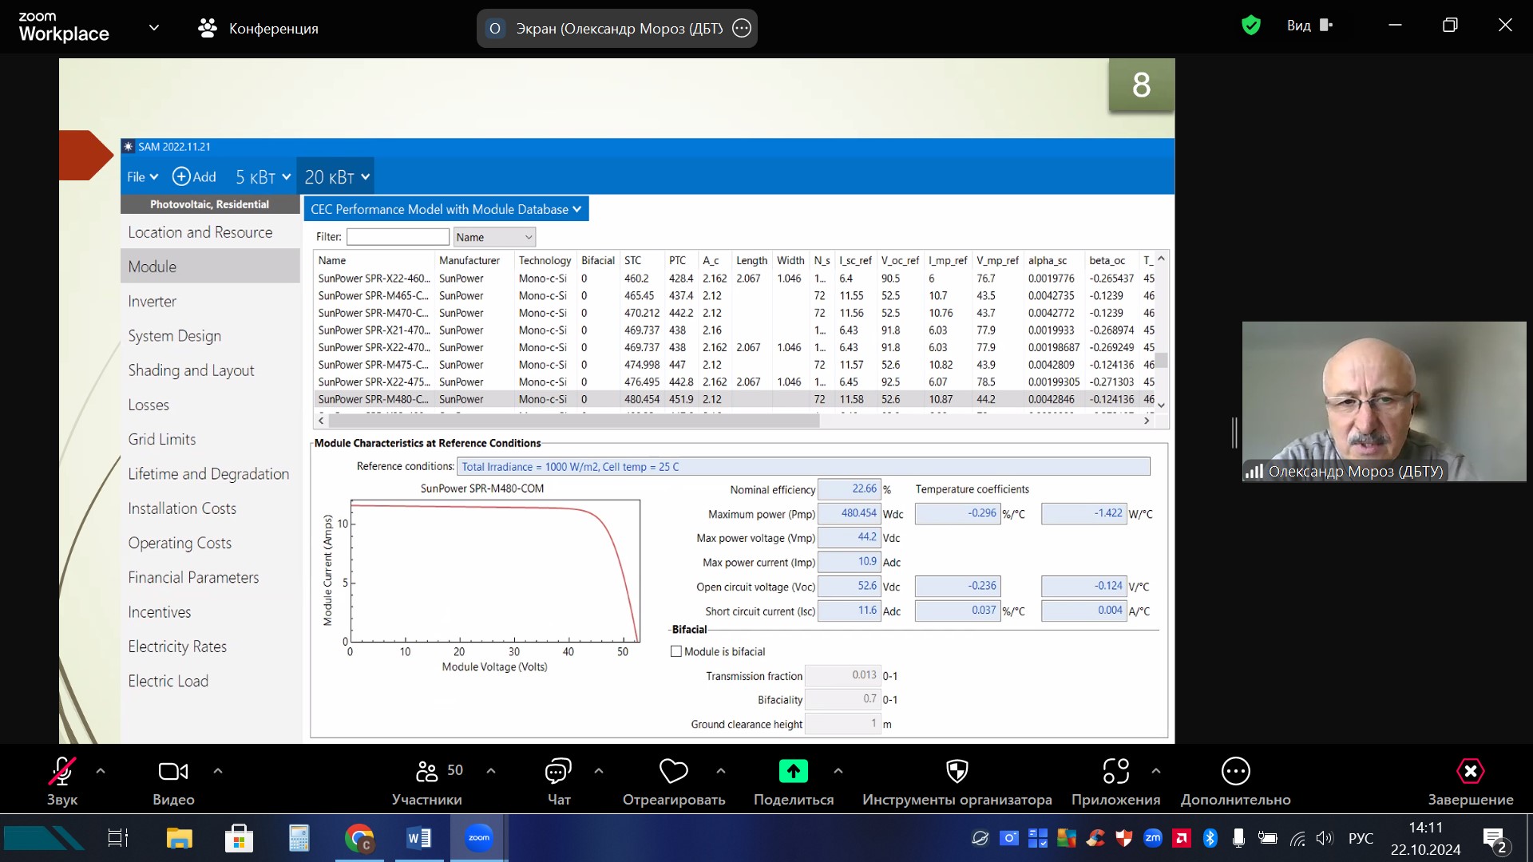The width and height of the screenshot is (1533, 862).
Task: Open the Zoom Workplace dropdown chevron
Action: coord(154,28)
